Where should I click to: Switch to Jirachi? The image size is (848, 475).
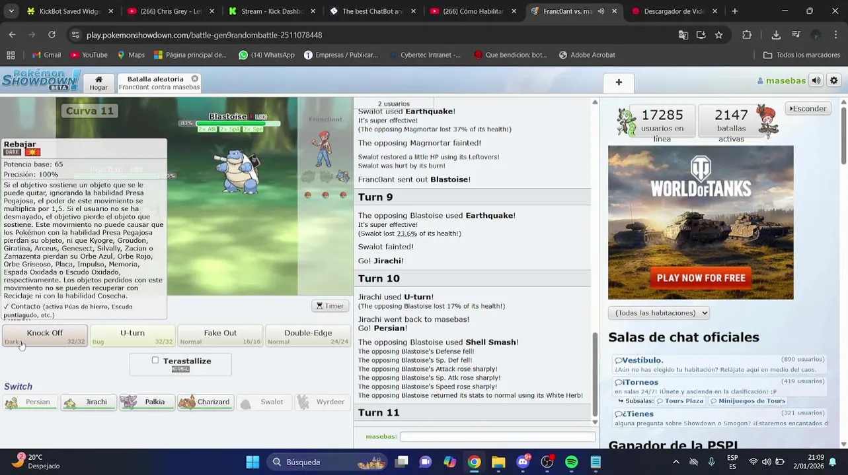[x=88, y=402]
